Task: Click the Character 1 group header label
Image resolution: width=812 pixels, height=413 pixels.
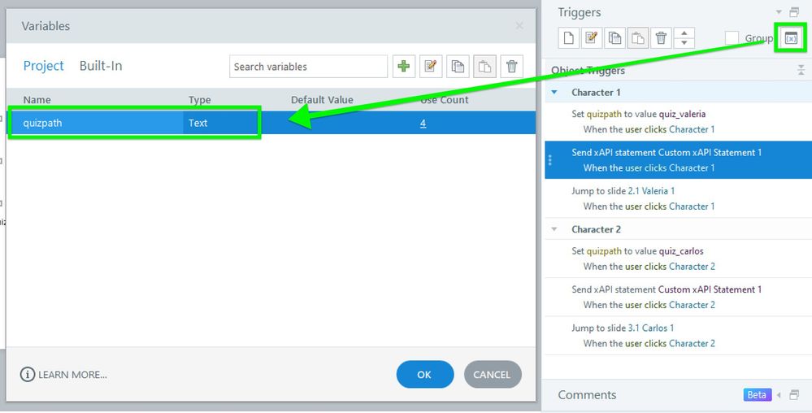Action: click(x=596, y=92)
